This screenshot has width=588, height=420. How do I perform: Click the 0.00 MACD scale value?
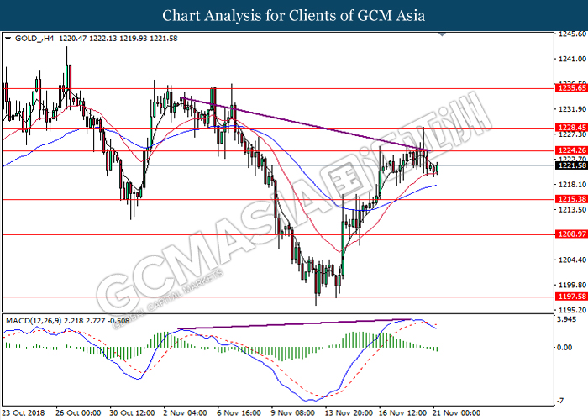564,348
